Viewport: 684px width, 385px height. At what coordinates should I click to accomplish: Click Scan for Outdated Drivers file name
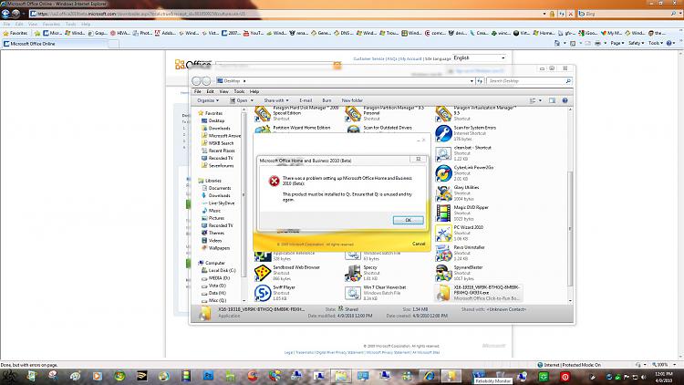click(x=388, y=128)
